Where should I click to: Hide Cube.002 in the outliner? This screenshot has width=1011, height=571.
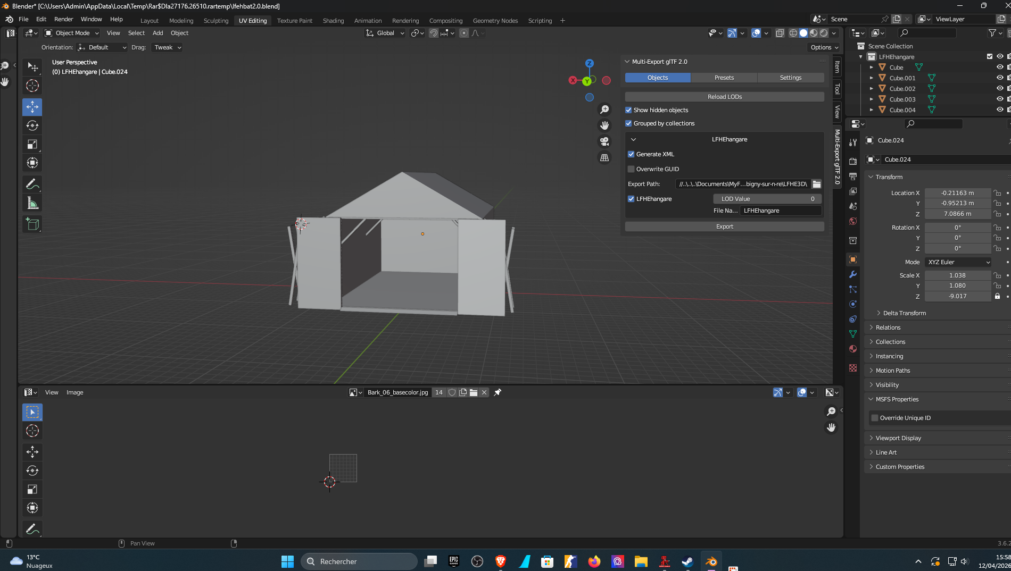coord(1000,89)
